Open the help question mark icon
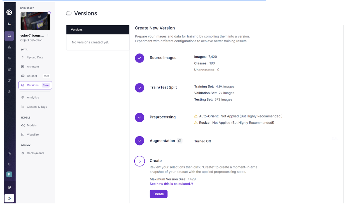 [x=9, y=154]
